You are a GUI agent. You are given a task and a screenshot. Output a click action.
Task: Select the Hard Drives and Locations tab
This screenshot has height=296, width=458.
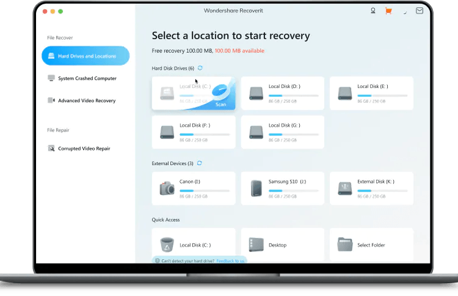click(85, 56)
